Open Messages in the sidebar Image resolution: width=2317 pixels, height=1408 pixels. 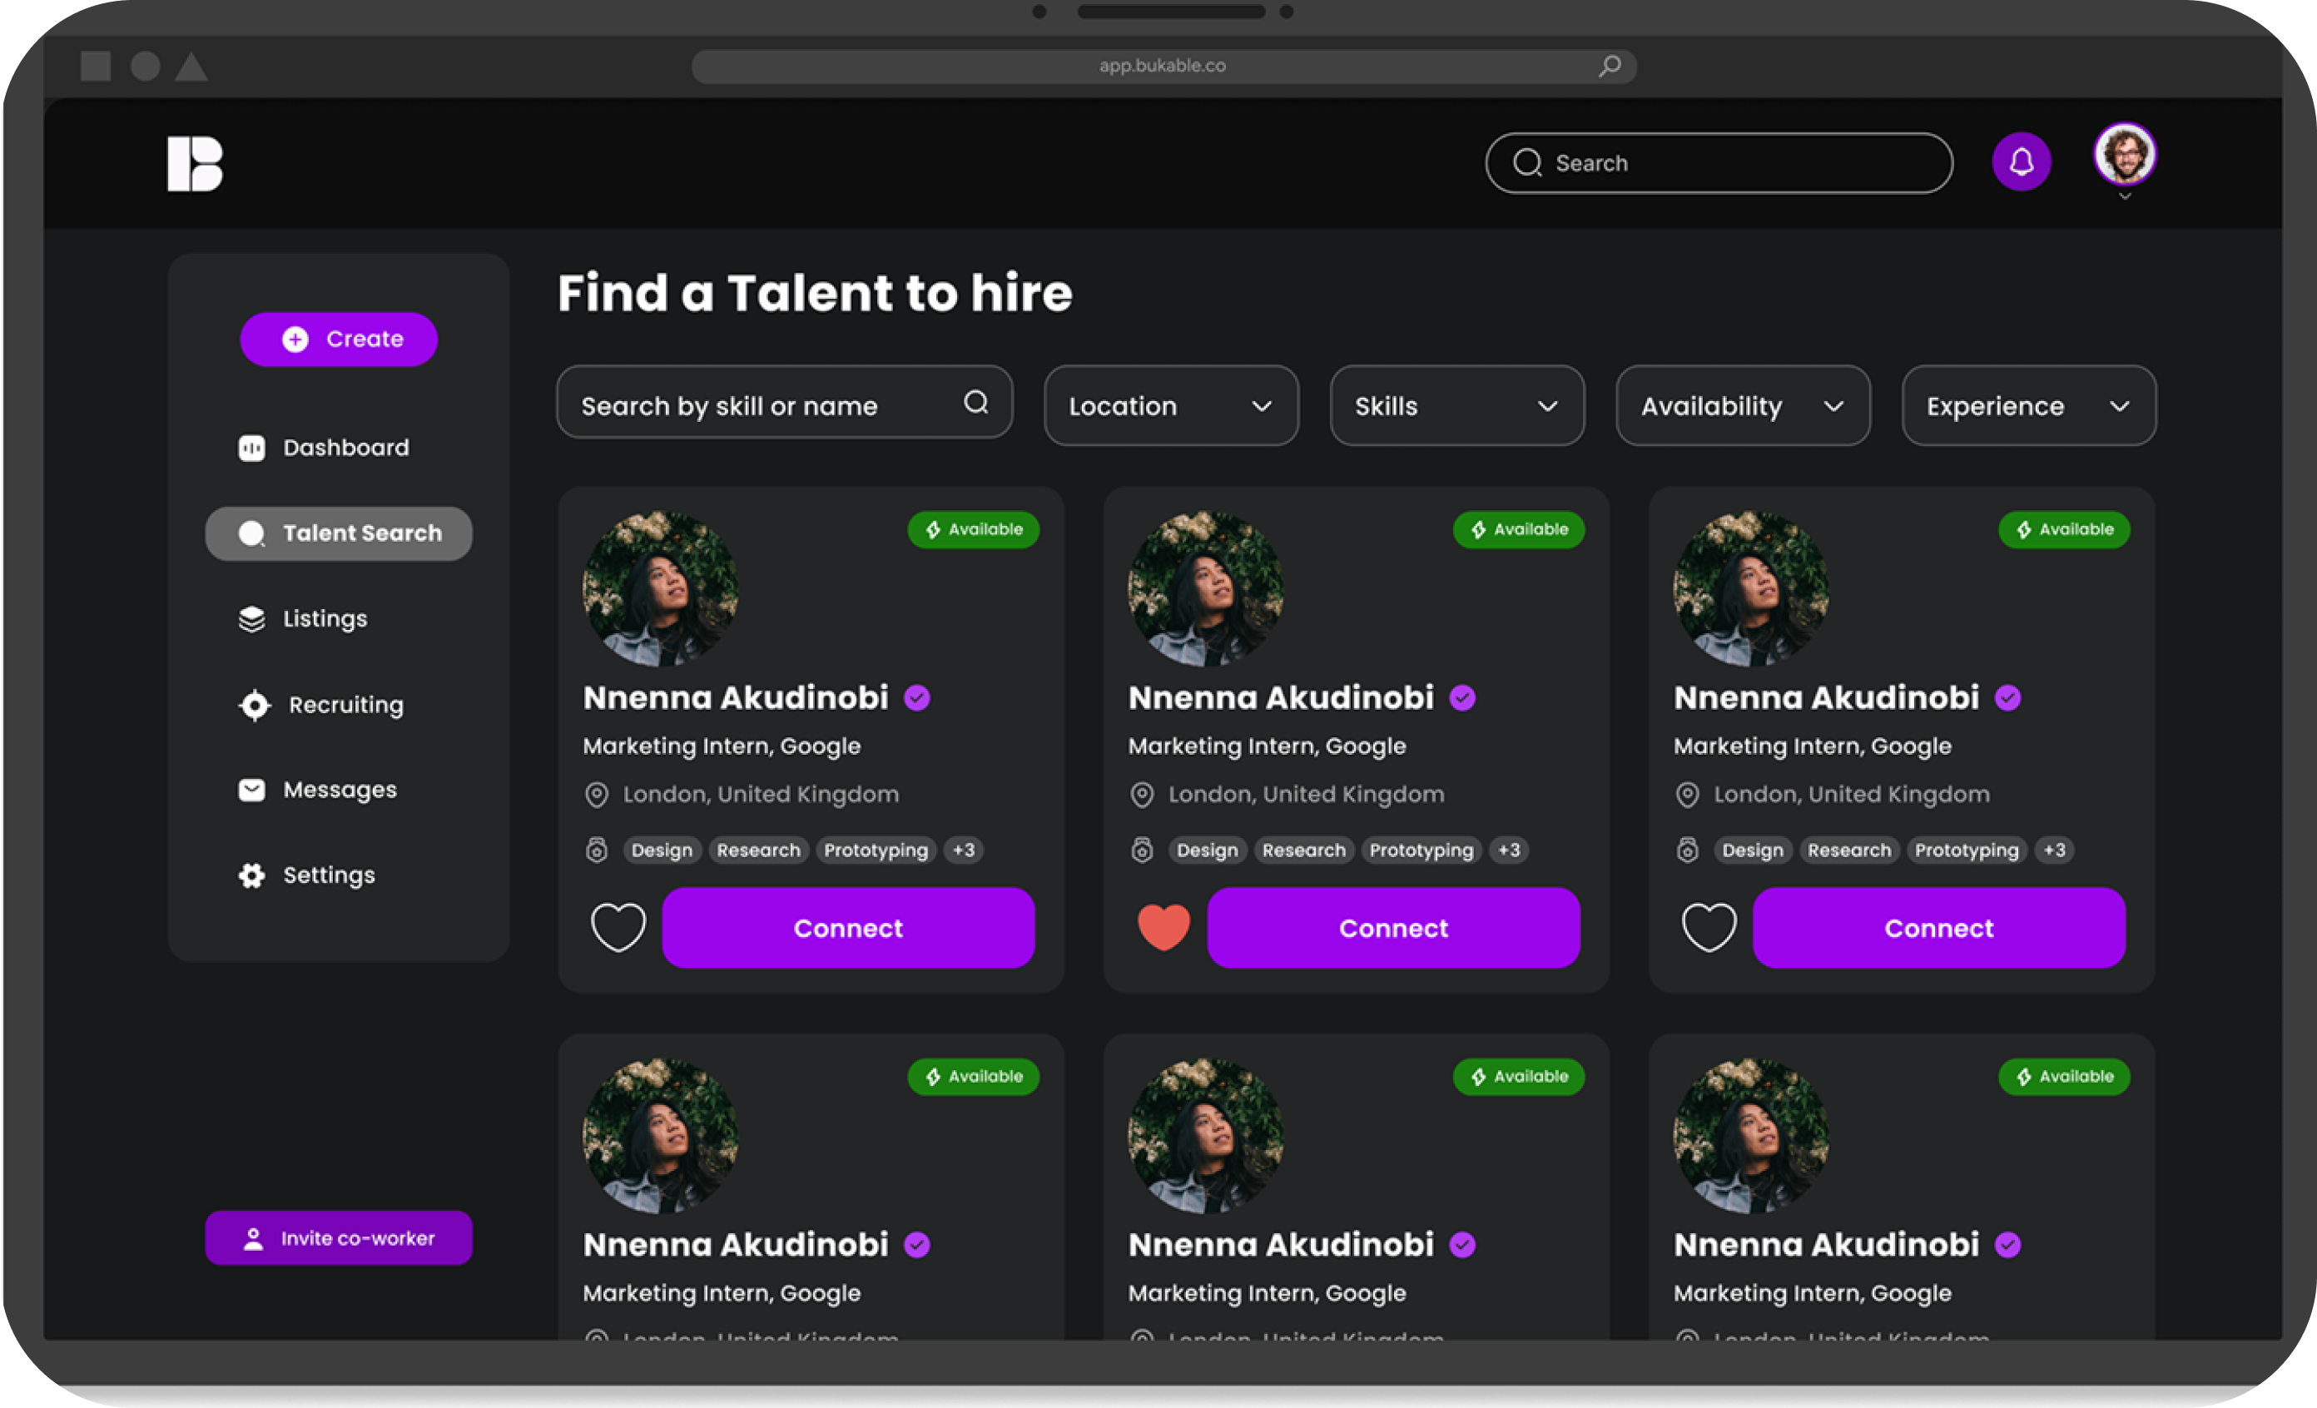coord(318,790)
